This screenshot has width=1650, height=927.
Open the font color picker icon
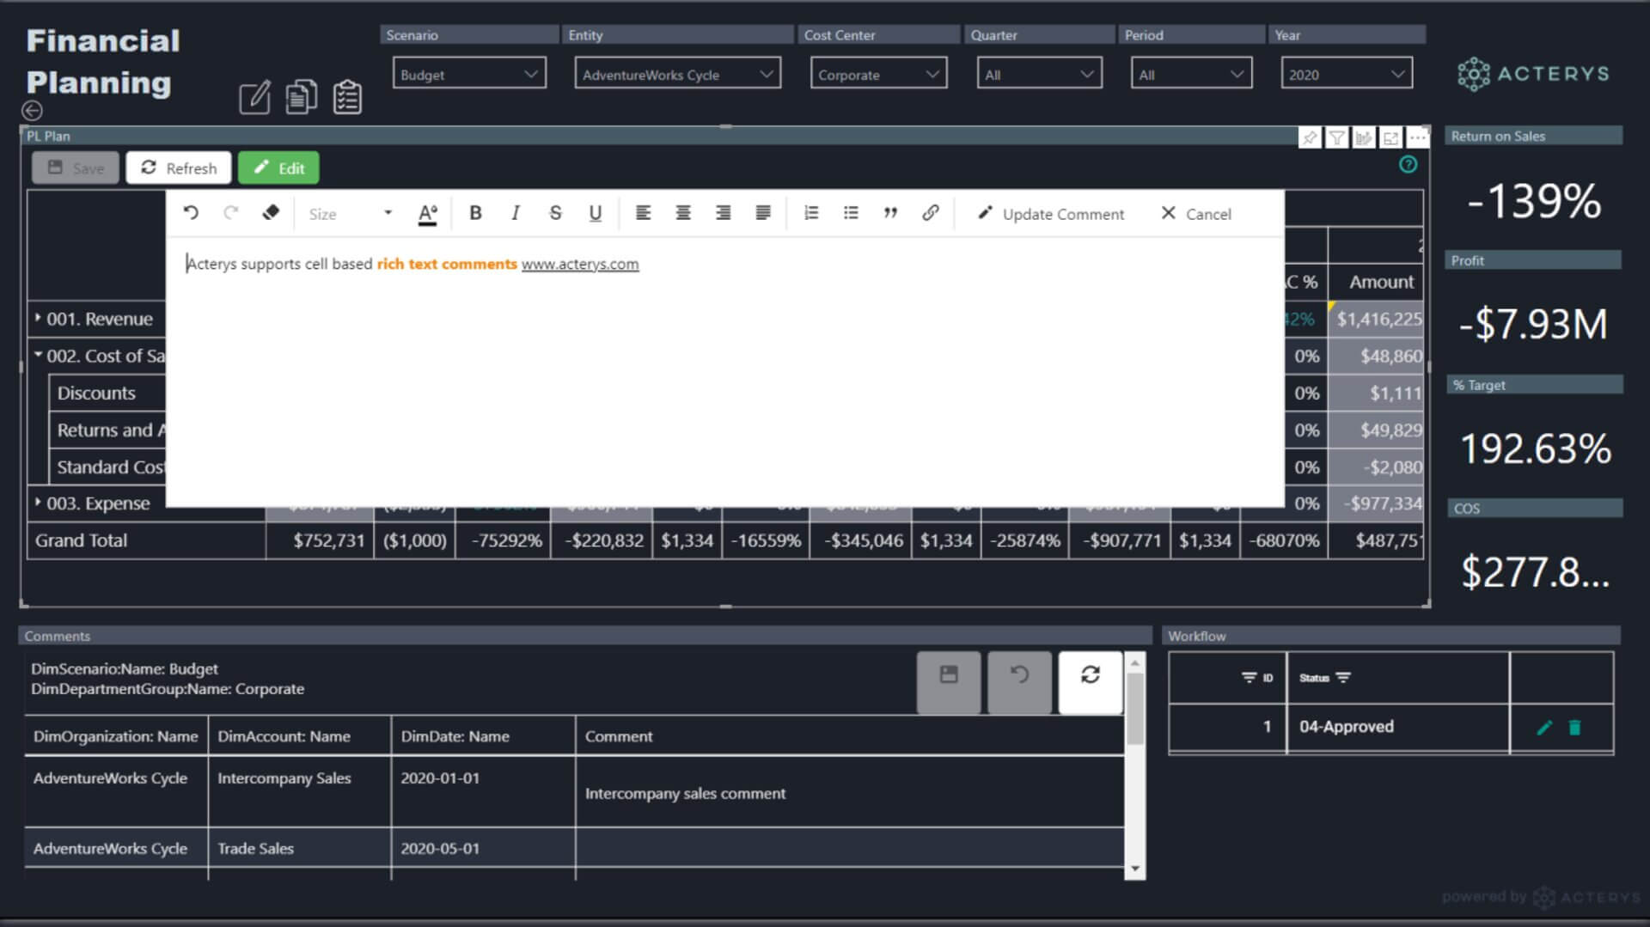[427, 214]
